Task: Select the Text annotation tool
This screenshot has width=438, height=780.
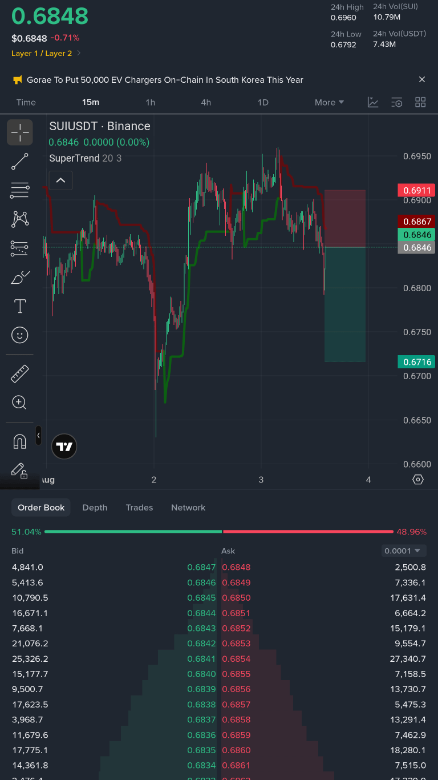Action: pyautogui.click(x=20, y=306)
